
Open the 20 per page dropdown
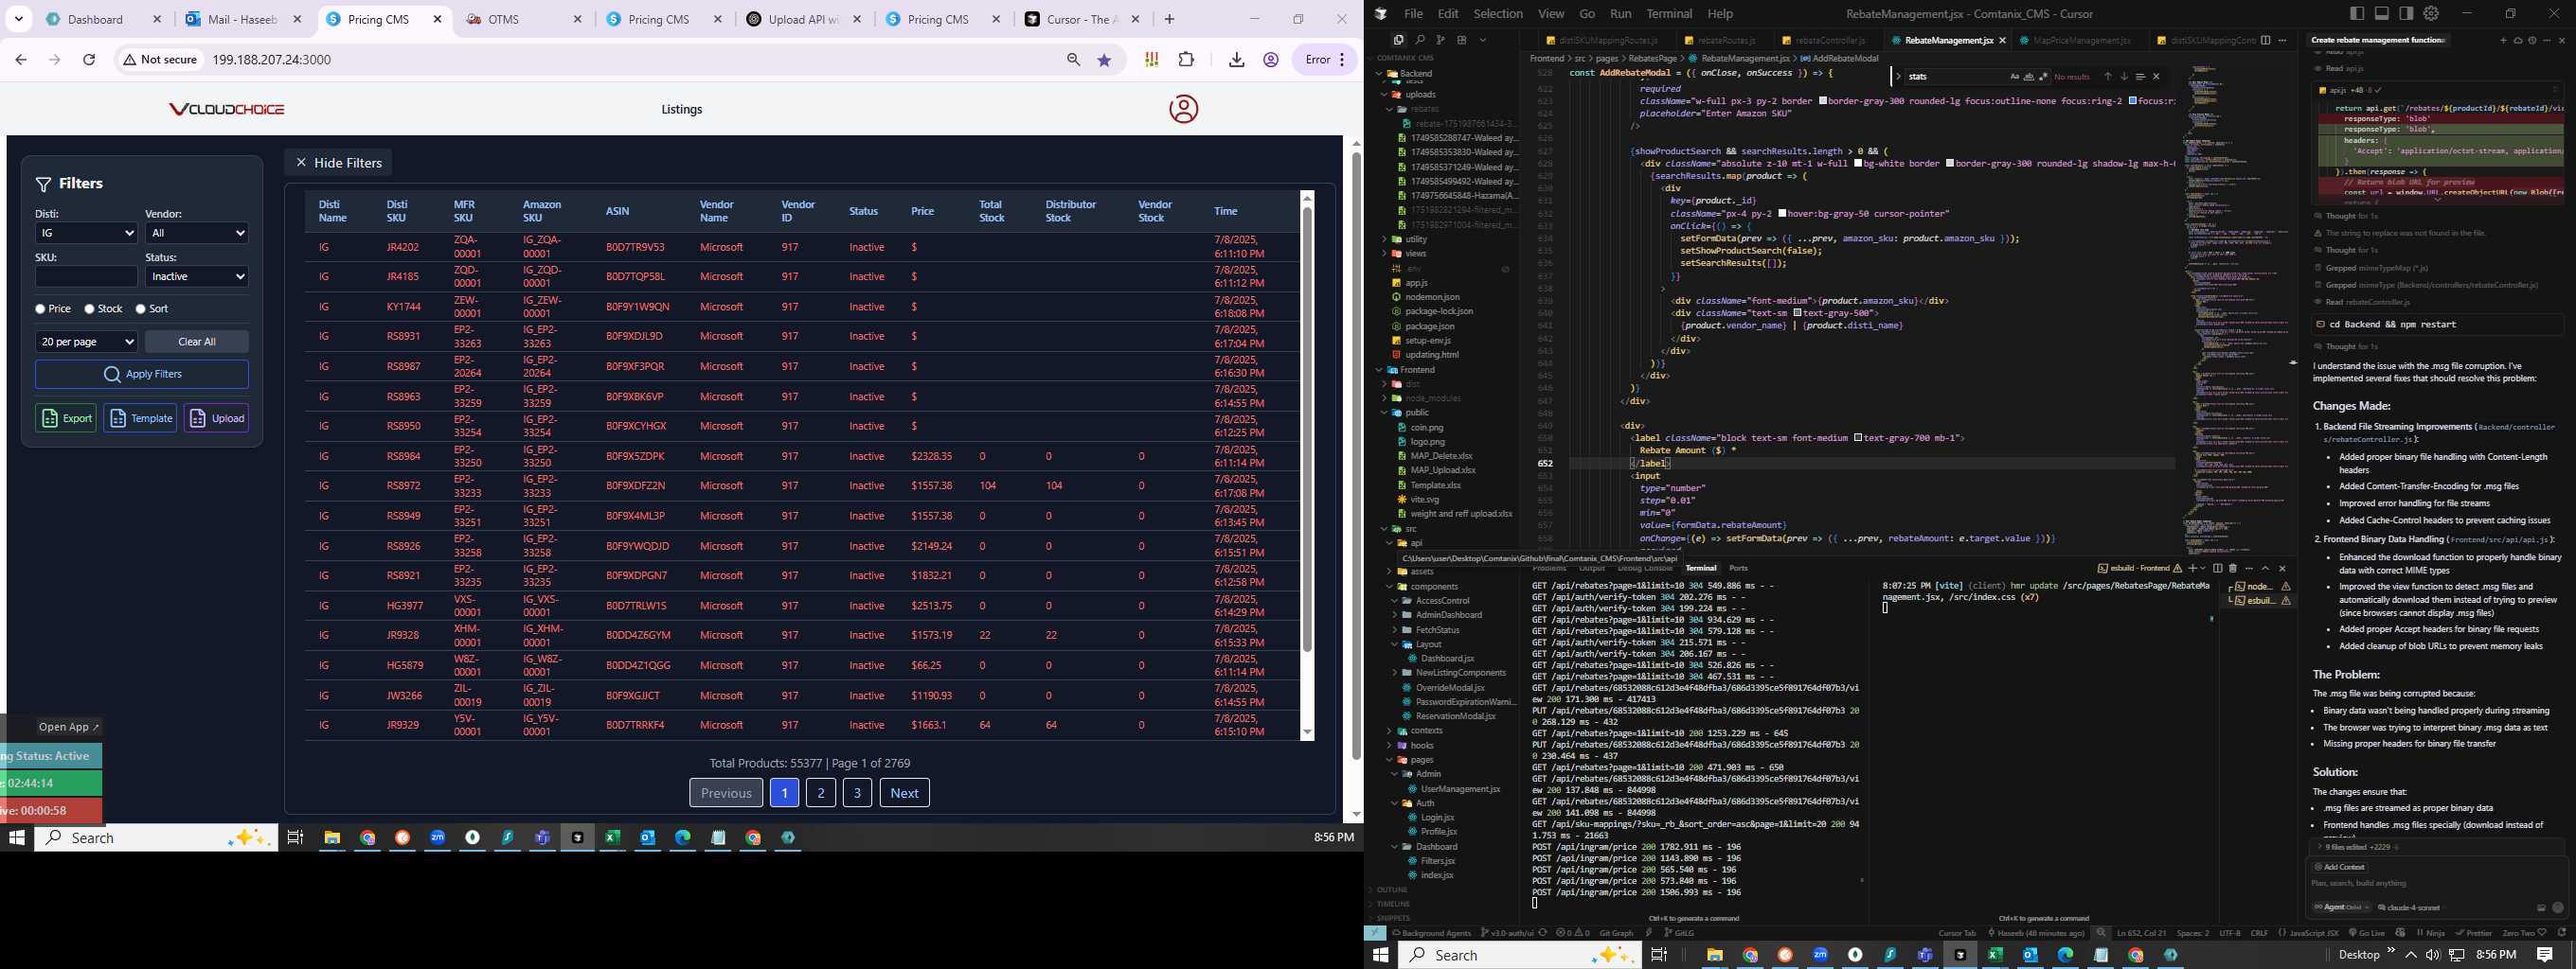point(86,342)
